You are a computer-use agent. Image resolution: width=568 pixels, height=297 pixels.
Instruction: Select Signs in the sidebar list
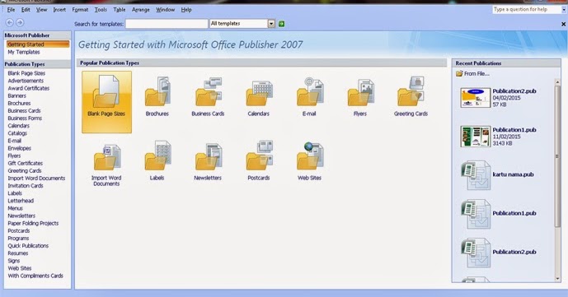pyautogui.click(x=14, y=261)
